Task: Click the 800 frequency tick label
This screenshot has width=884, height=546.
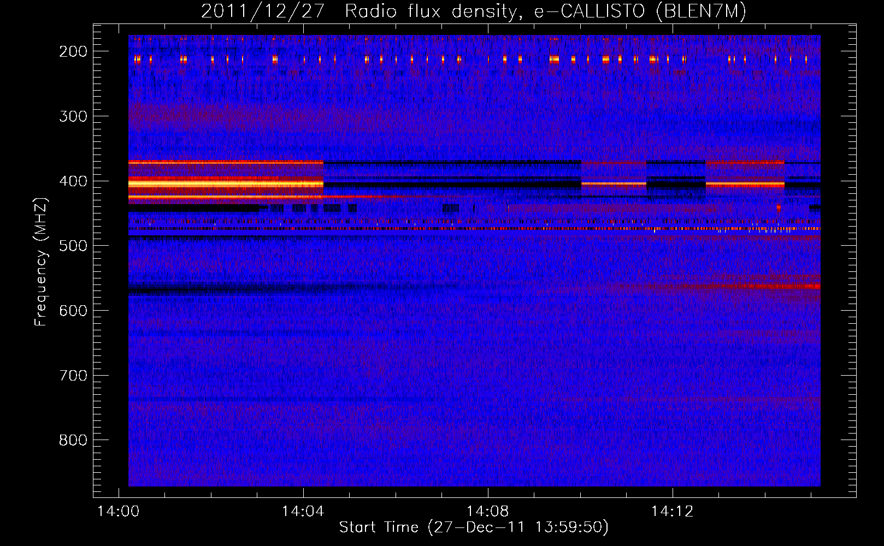Action: coord(73,440)
